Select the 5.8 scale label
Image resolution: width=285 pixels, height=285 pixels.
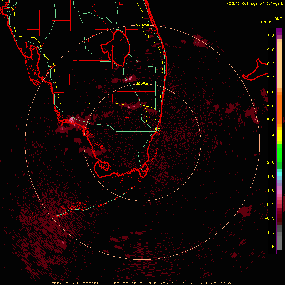[x=271, y=106]
